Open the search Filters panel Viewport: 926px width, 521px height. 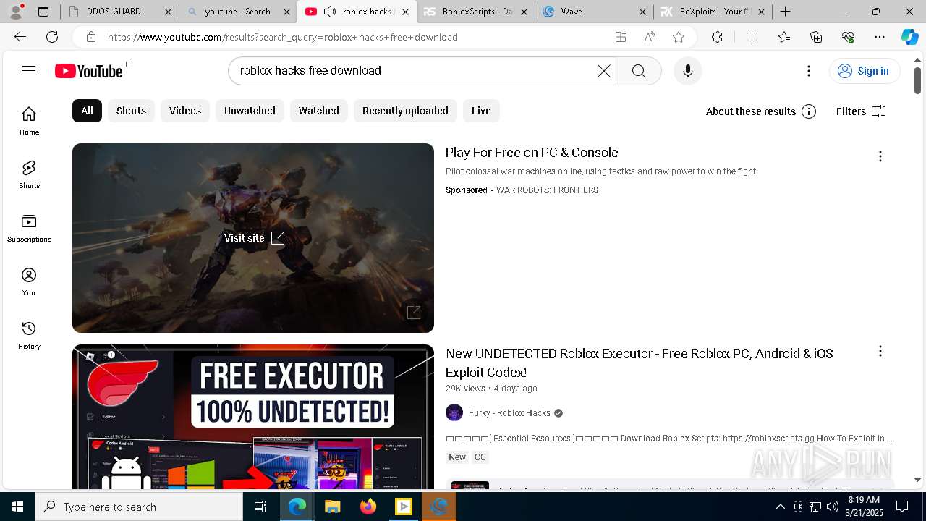[x=861, y=111]
